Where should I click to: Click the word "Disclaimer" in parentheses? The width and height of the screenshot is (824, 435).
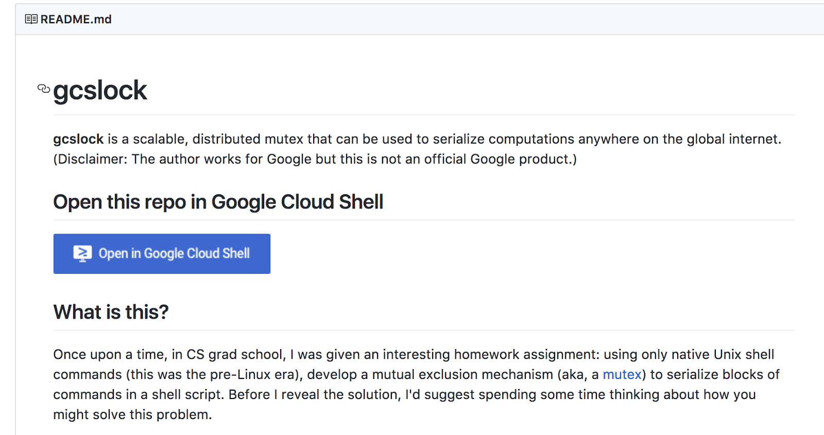click(x=92, y=159)
